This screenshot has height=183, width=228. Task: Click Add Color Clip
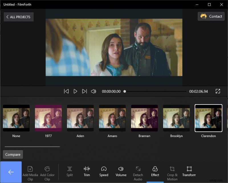click(x=47, y=171)
